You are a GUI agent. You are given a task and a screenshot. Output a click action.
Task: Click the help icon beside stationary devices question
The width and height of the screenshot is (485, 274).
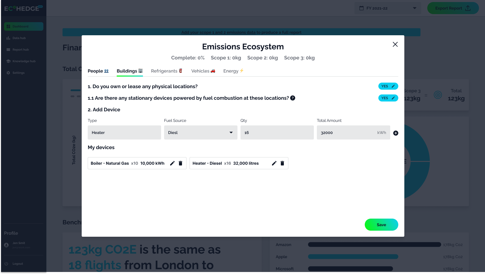(x=293, y=98)
